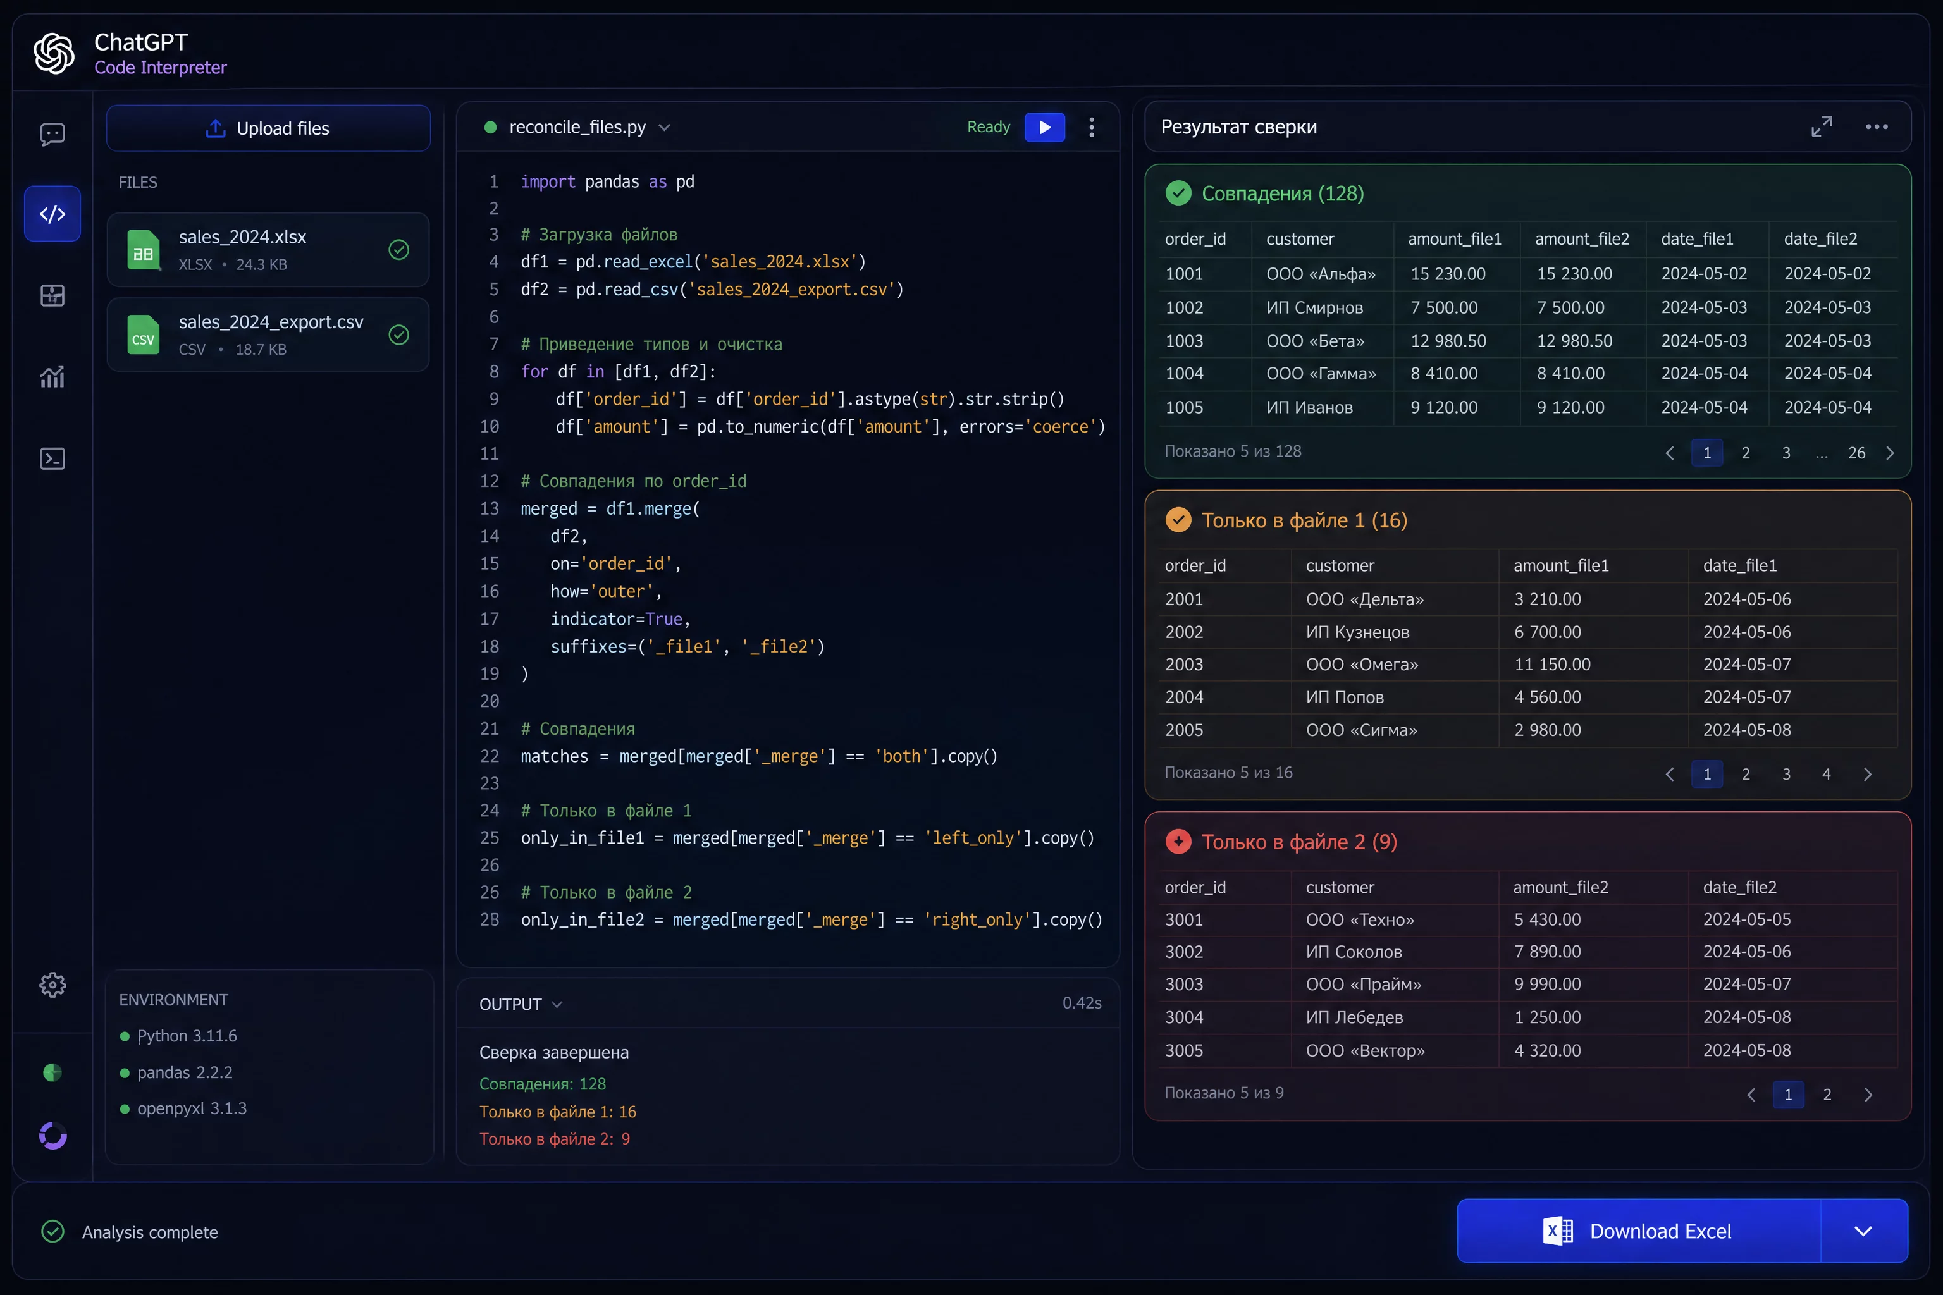
Task: Open page 3 of Совпадения table
Action: pyautogui.click(x=1786, y=453)
